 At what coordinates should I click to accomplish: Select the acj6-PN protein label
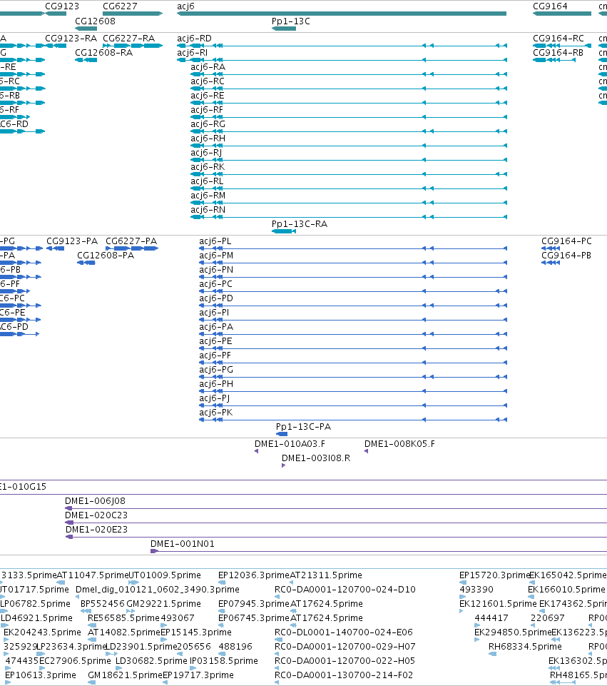point(216,270)
